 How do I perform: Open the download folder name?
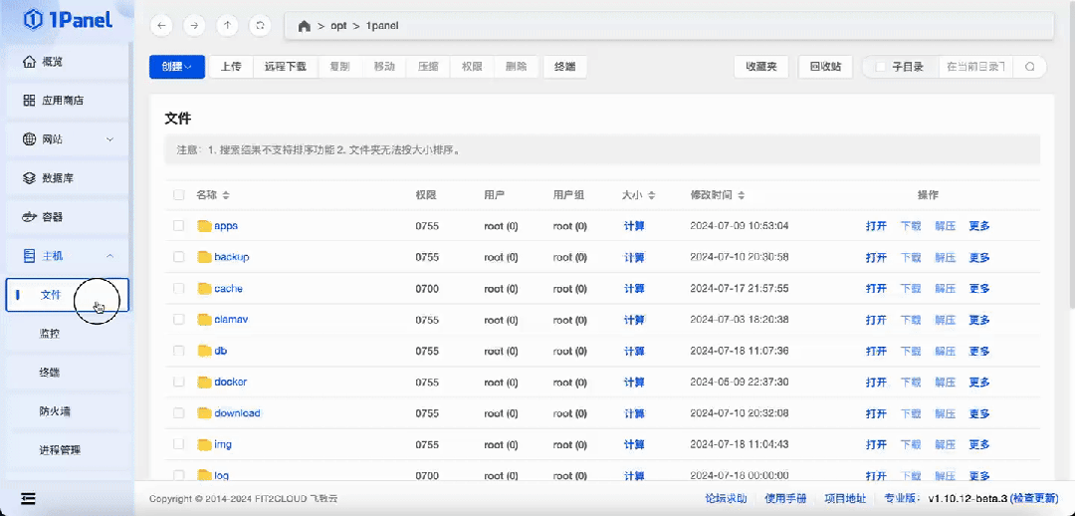[x=237, y=413]
